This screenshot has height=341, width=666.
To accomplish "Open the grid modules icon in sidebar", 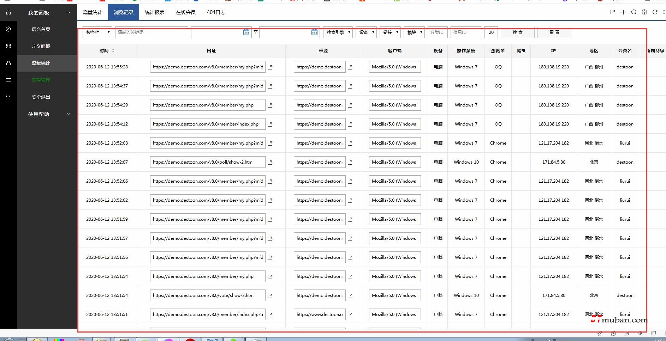I will [x=8, y=46].
